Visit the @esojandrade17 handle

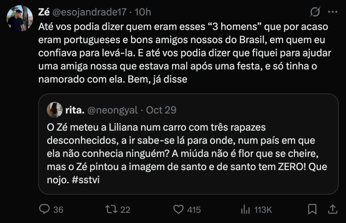pyautogui.click(x=91, y=12)
